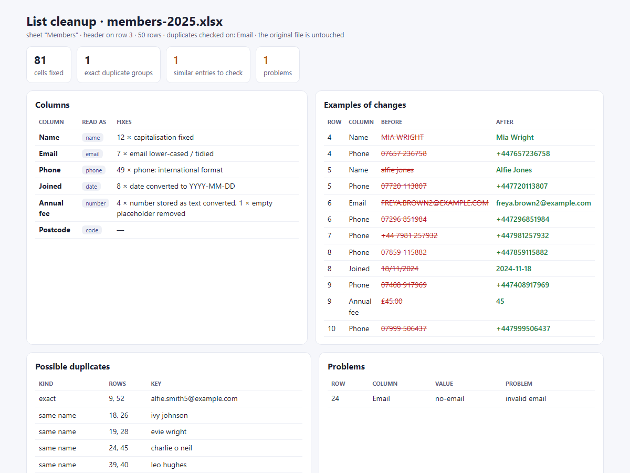Click the "evie wright" duplicate key
630x473 pixels.
tap(169, 431)
